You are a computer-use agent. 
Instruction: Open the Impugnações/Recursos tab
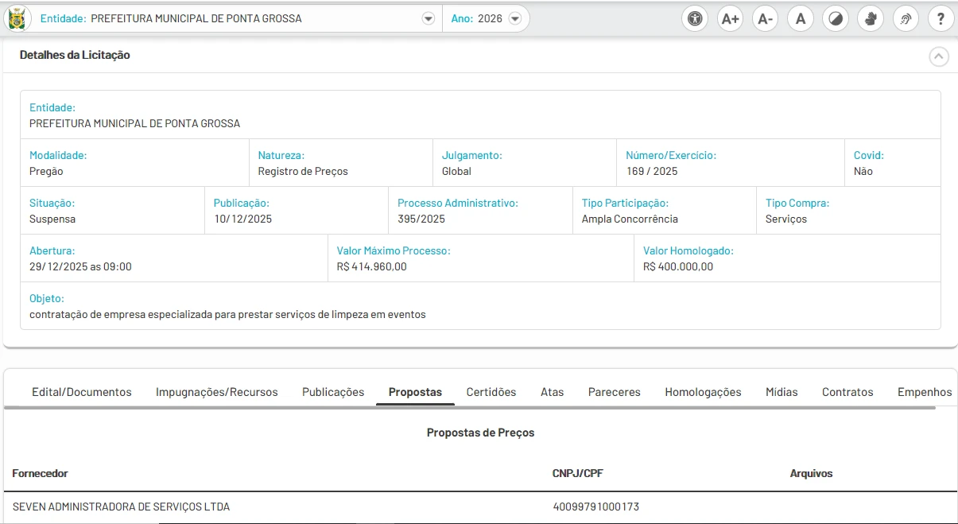tap(217, 392)
